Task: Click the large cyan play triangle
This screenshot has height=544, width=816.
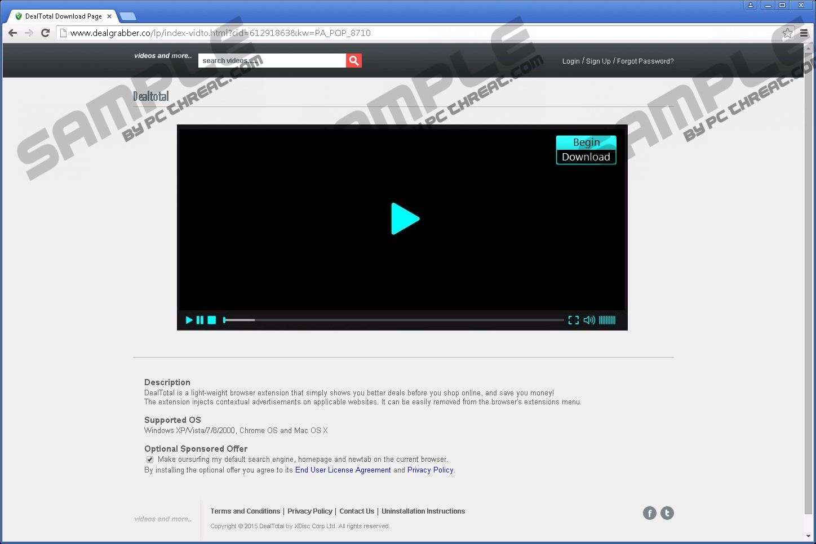Action: click(405, 219)
